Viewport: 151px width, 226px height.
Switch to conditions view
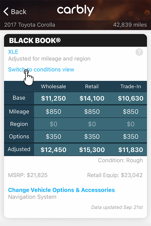pyautogui.click(x=41, y=70)
